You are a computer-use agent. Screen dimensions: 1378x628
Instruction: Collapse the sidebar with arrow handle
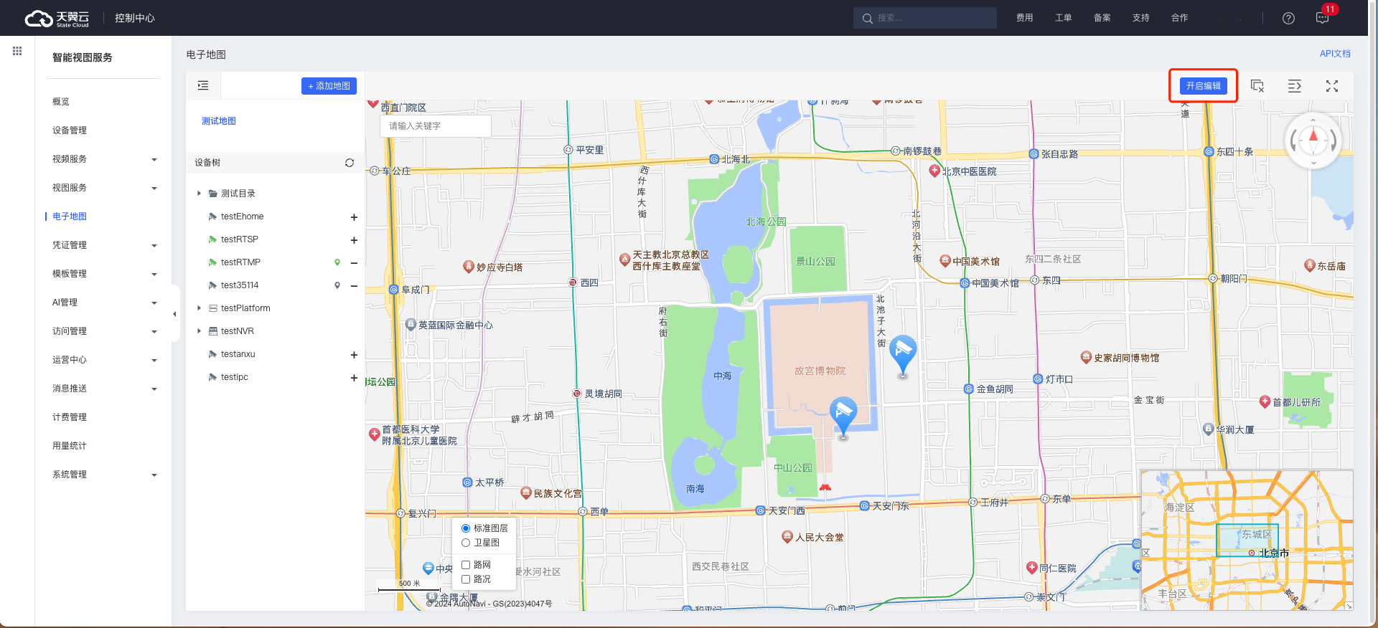point(174,314)
